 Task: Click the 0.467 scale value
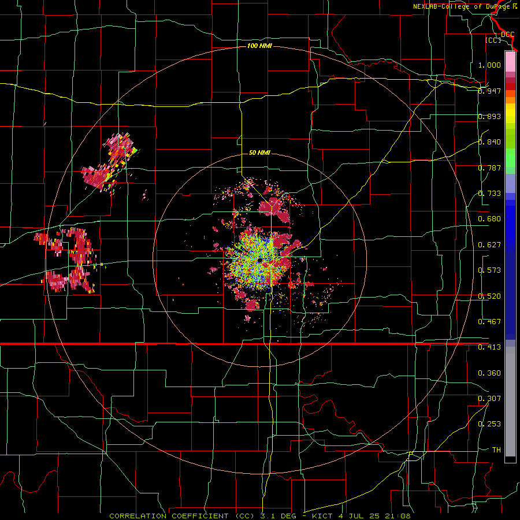[x=489, y=322]
